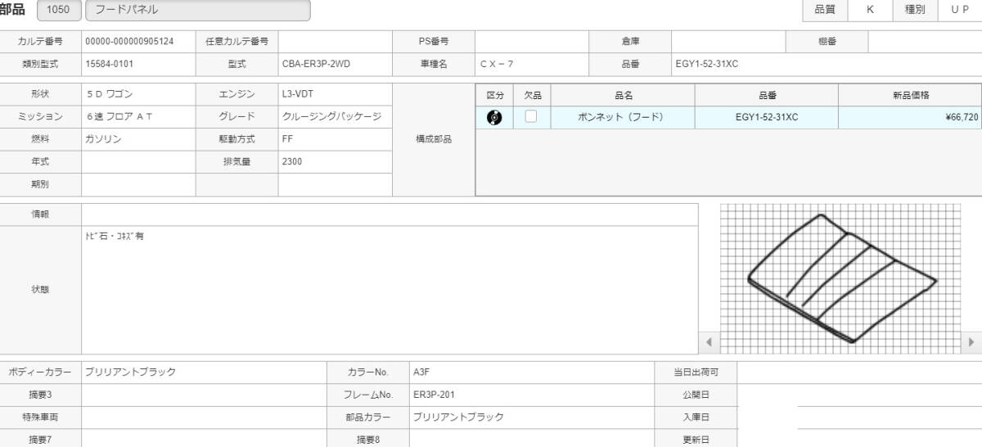Click the empty 棚番 field
Image resolution: width=982 pixels, height=447 pixels.
click(925, 41)
